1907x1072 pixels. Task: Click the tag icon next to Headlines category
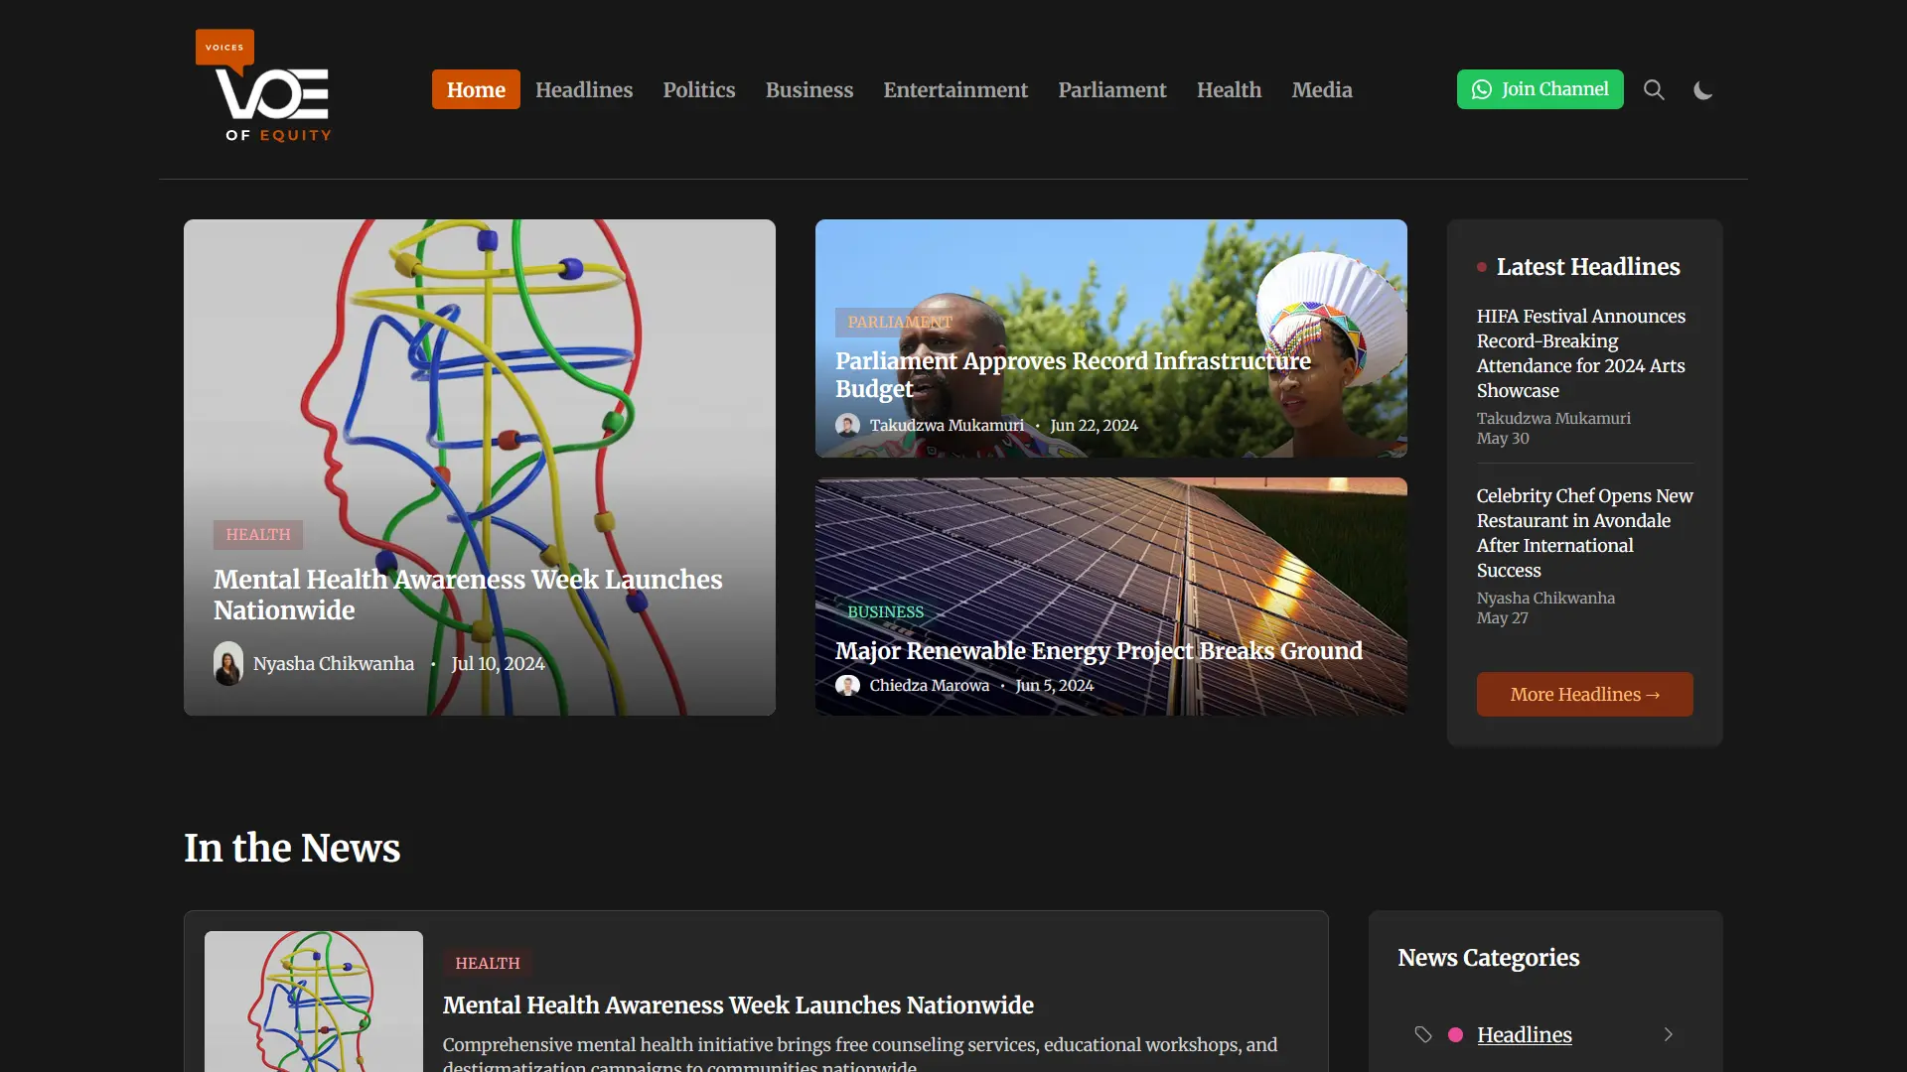pyautogui.click(x=1423, y=1034)
